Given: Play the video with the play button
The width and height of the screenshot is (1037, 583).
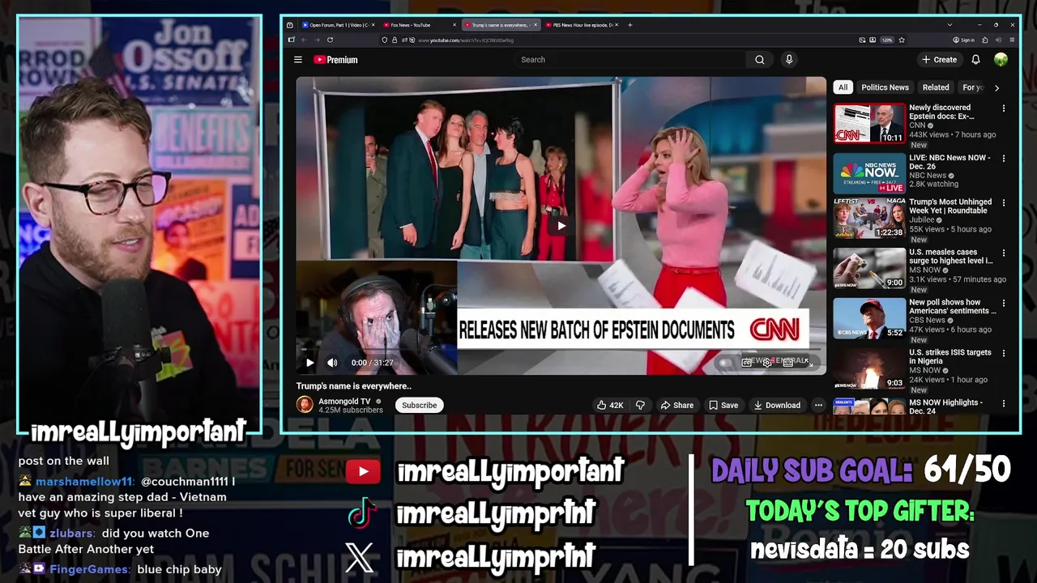Looking at the screenshot, I should point(309,363).
